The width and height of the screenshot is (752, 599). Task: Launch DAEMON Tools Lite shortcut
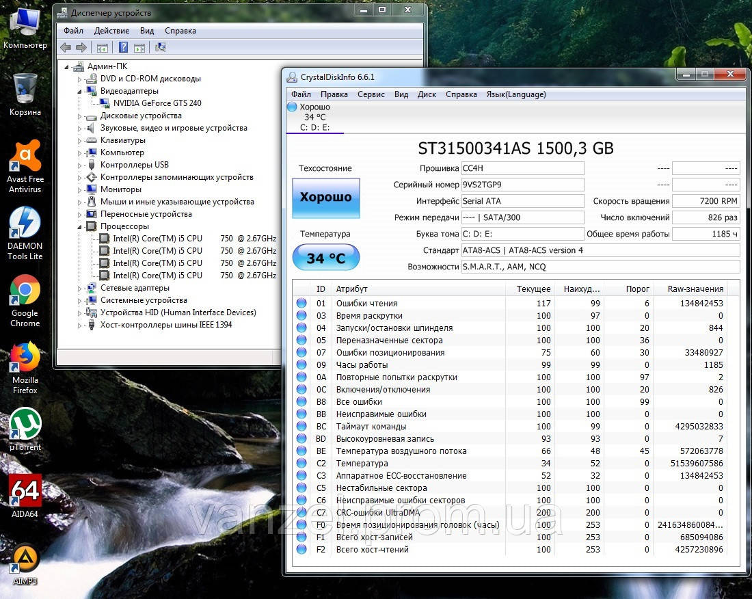pyautogui.click(x=25, y=234)
